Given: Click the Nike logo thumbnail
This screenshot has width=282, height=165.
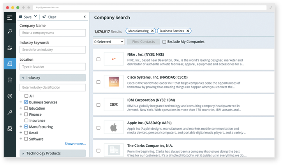Looking at the screenshot, I should (x=114, y=59).
